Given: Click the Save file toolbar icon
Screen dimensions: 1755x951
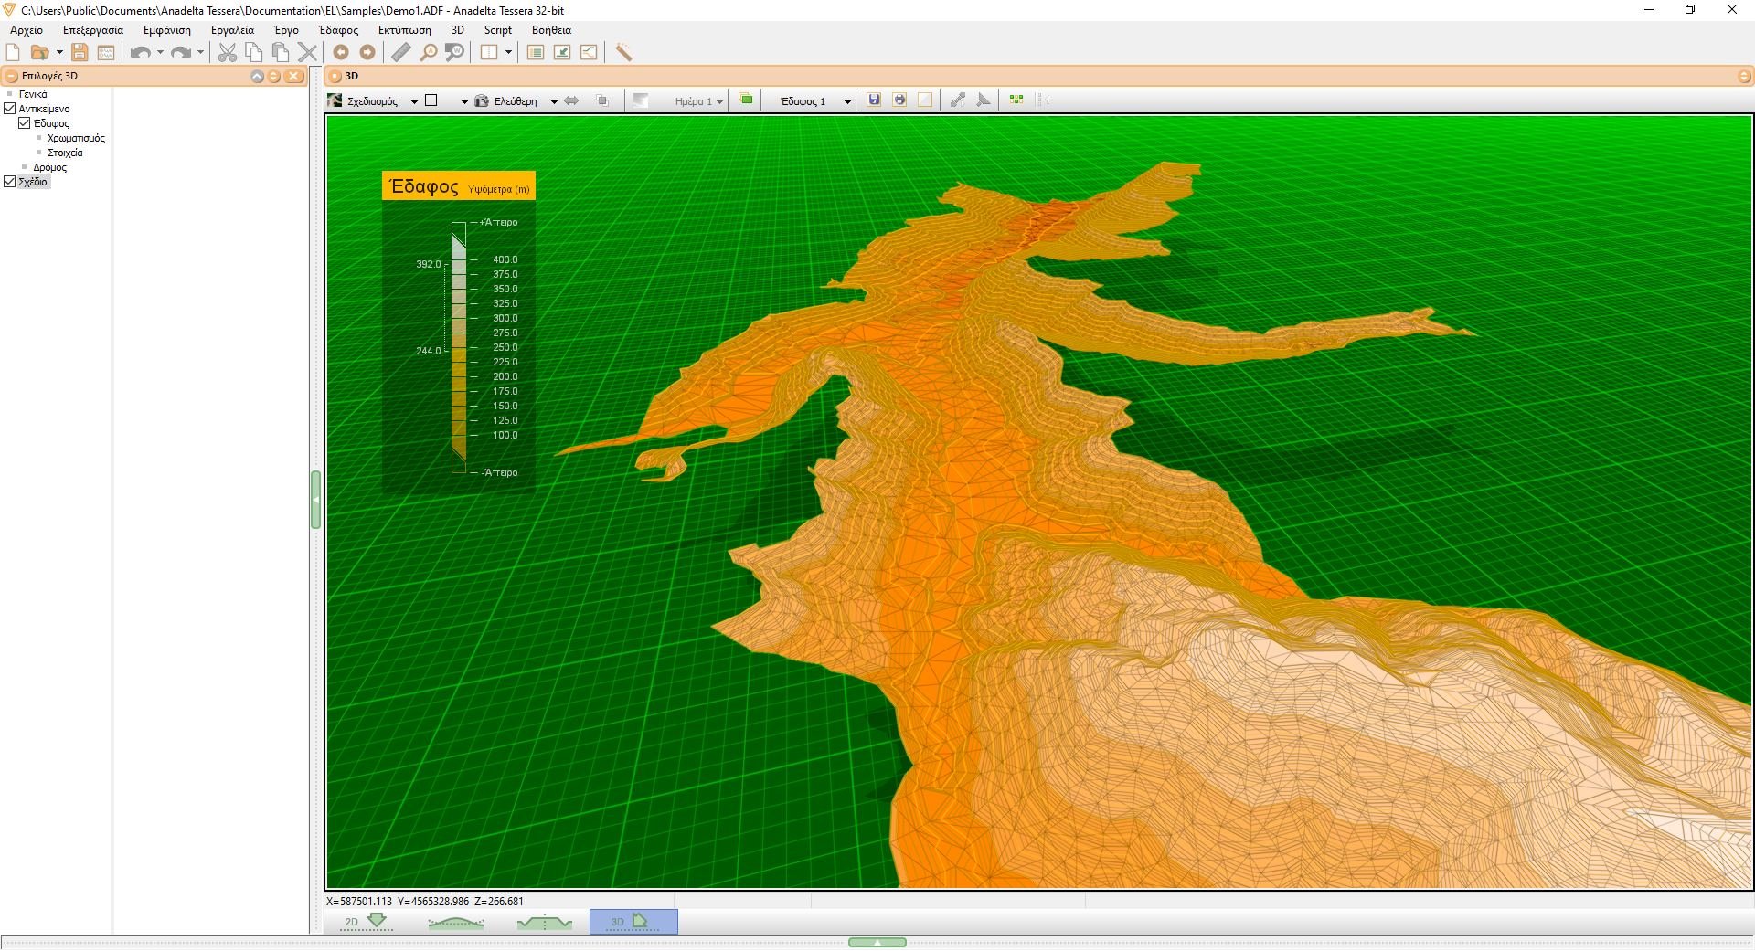Looking at the screenshot, I should (80, 52).
